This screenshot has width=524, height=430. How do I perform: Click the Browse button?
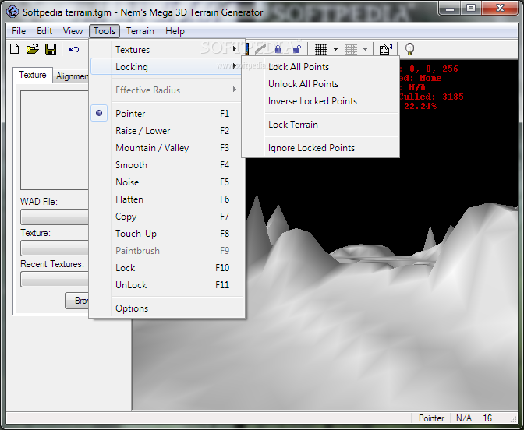coord(77,301)
